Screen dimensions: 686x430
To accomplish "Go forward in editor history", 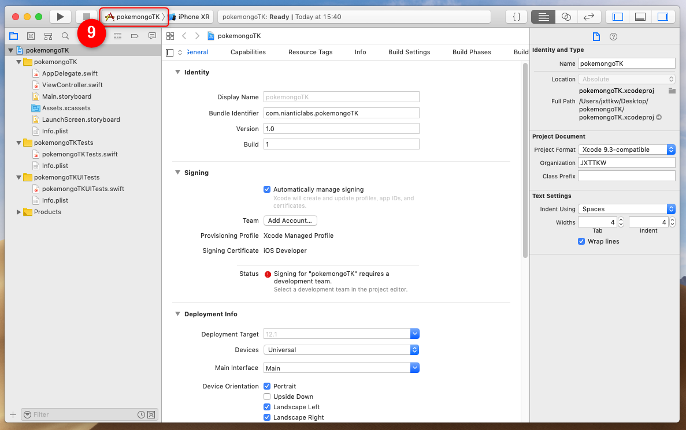I will coord(197,36).
